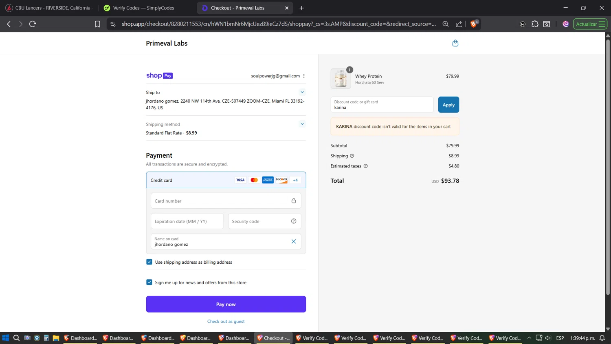Open the browser extensions puzzle icon

click(535, 24)
